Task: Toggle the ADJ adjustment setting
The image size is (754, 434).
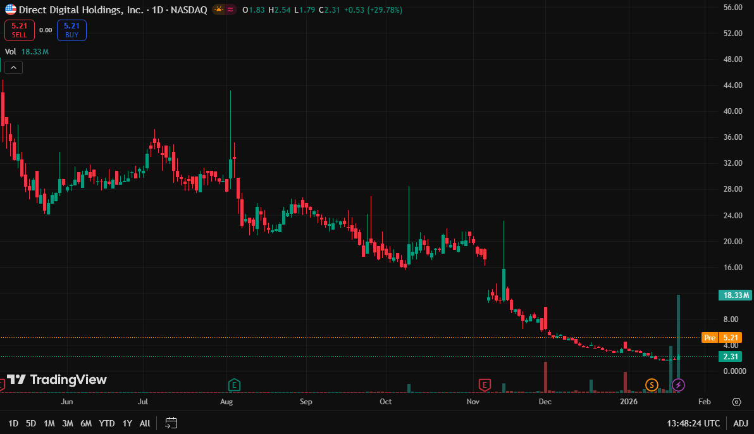Action: point(741,423)
